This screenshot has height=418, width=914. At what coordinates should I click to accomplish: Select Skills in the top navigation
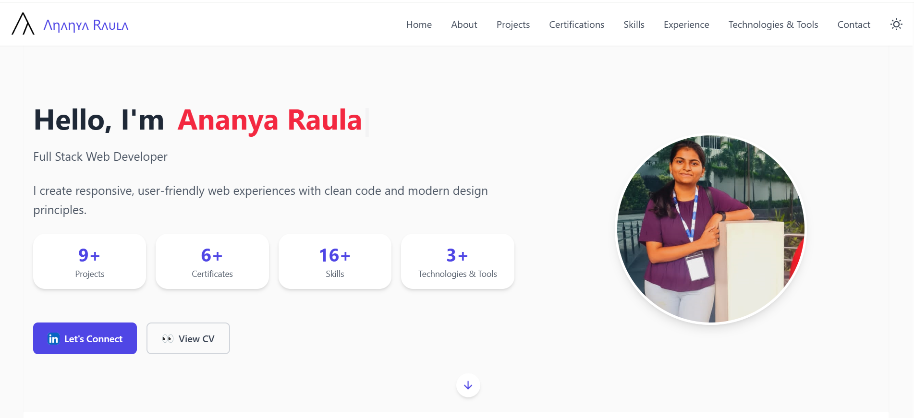[x=634, y=24]
